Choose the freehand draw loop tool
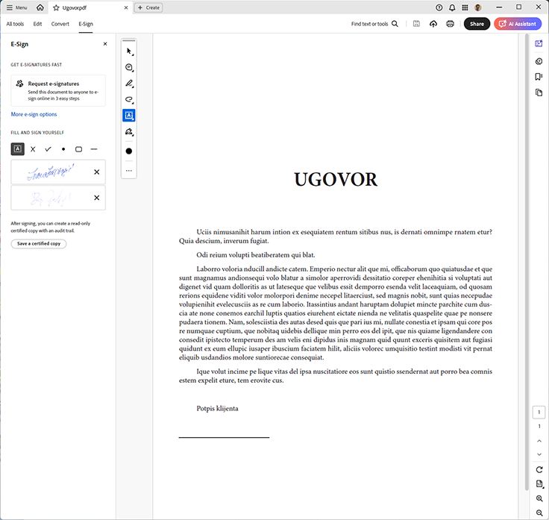 tap(129, 99)
